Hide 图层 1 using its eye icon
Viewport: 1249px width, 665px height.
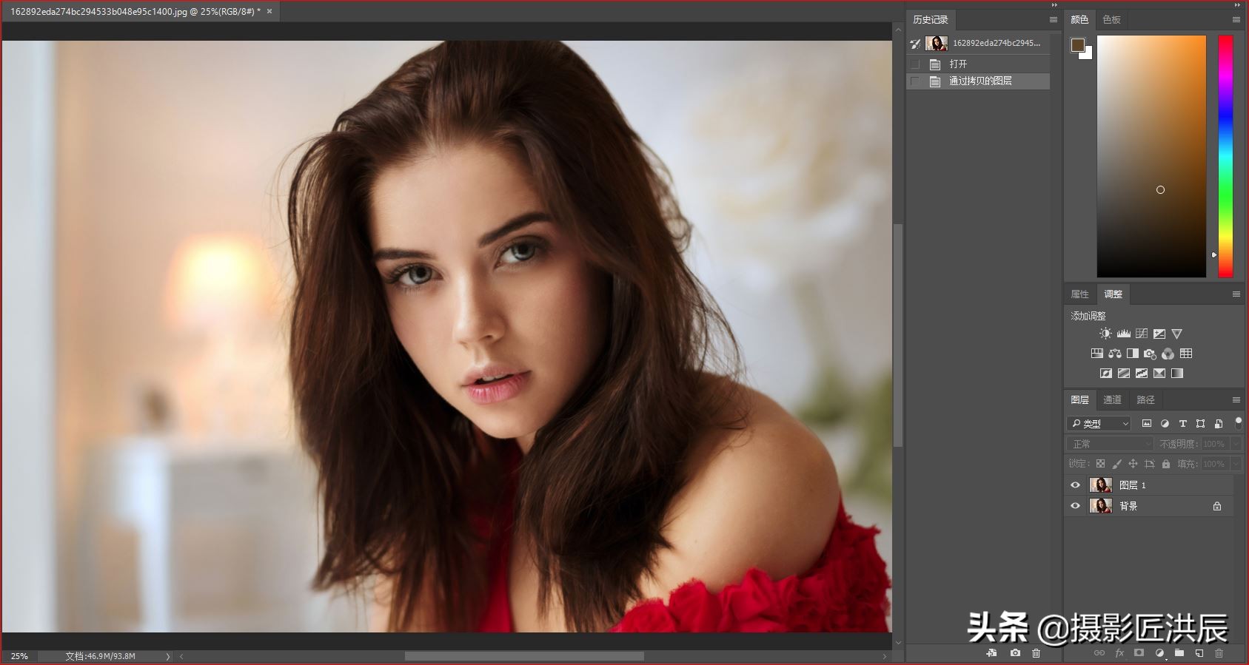pyautogui.click(x=1076, y=485)
